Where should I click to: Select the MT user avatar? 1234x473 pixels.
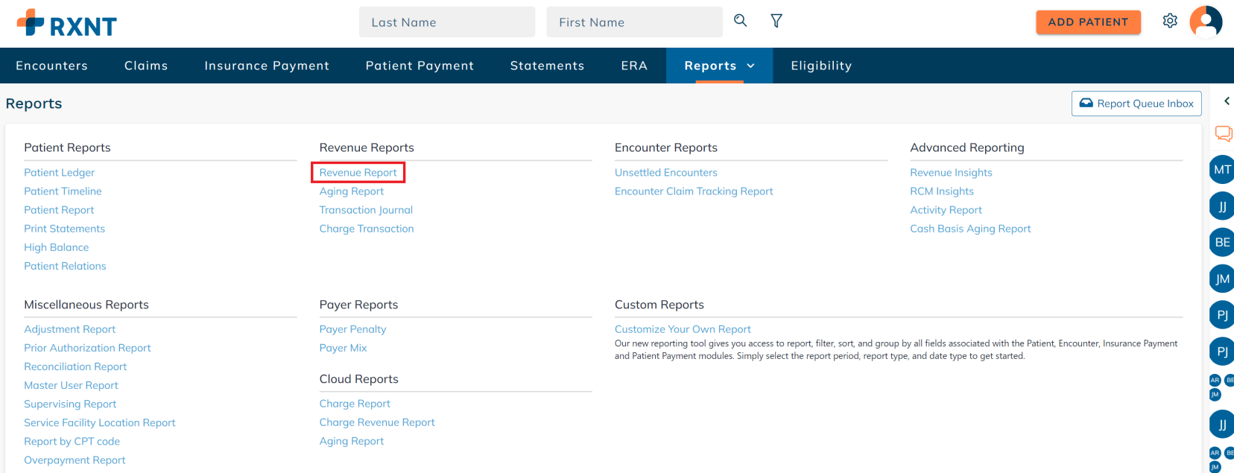(x=1221, y=170)
